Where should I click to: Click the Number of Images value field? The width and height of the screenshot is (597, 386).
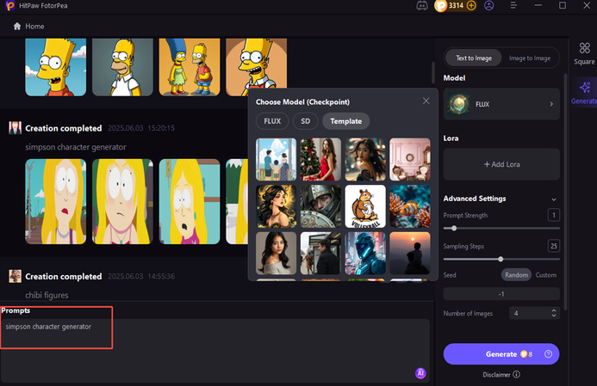pos(529,313)
